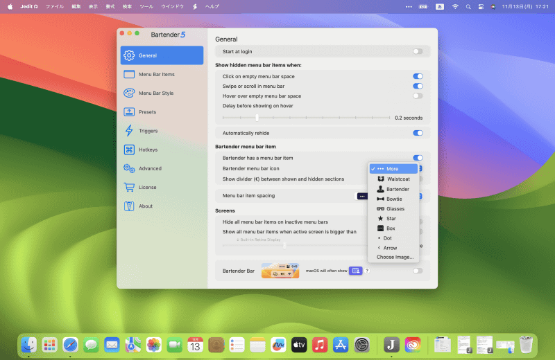The width and height of the screenshot is (555, 360).
Task: Select the Box icon option
Action: coord(393,228)
